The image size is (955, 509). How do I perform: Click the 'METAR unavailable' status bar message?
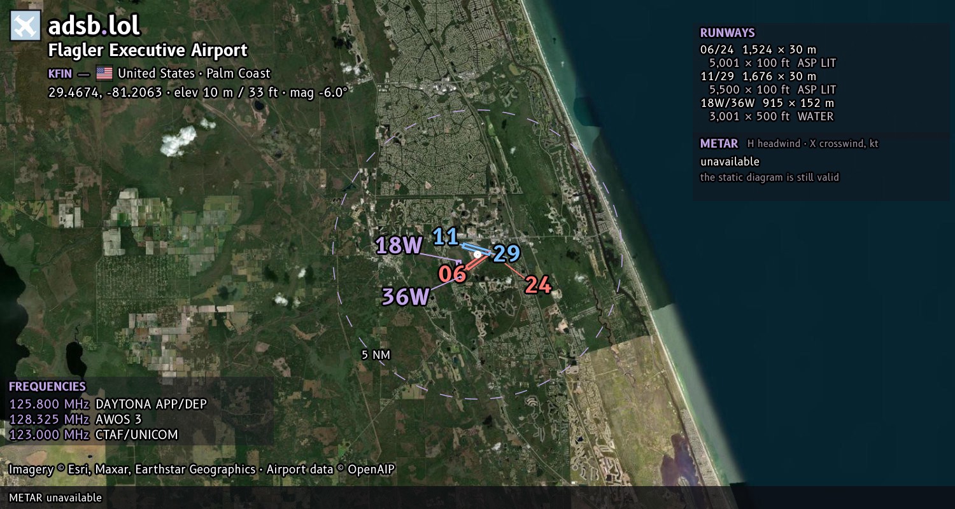(x=55, y=498)
